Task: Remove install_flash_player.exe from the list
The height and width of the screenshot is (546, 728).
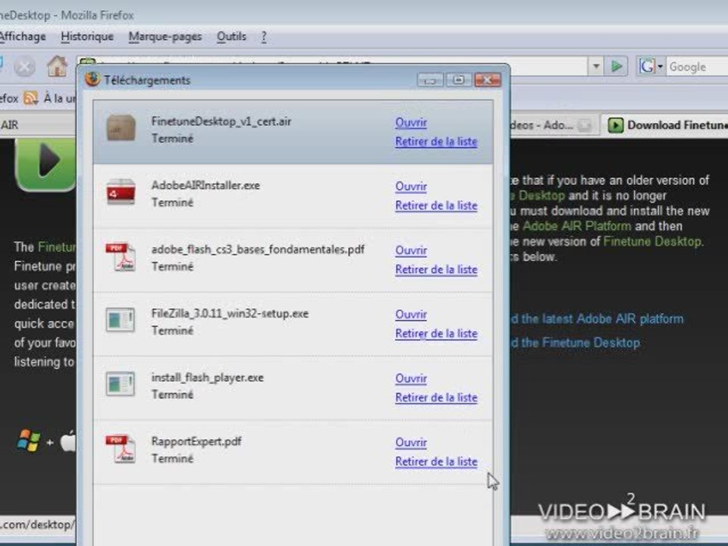Action: [x=436, y=398]
